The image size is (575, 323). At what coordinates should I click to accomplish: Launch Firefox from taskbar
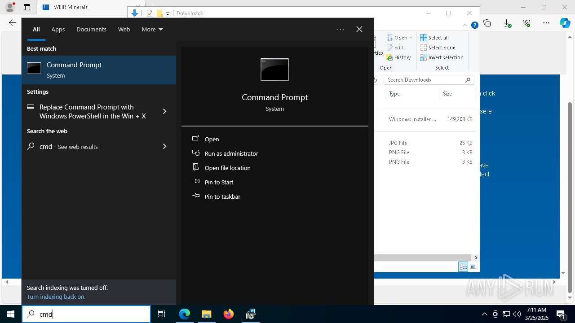click(229, 314)
